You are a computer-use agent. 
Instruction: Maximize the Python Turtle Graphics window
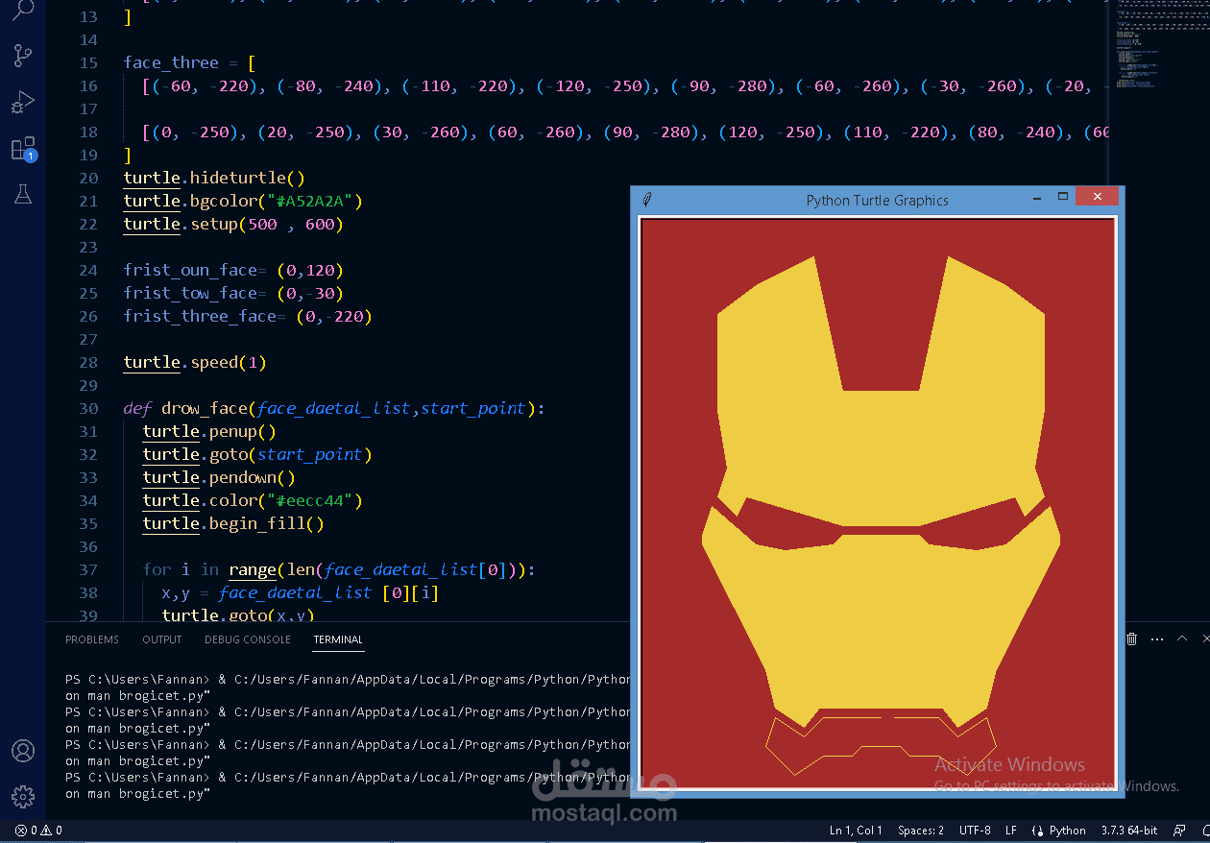point(1063,197)
